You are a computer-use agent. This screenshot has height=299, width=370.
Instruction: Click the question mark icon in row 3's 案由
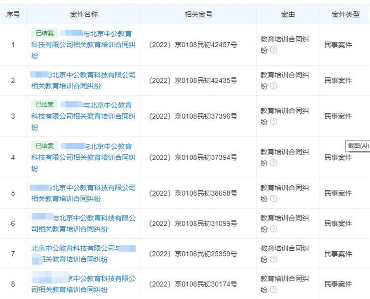273,122
